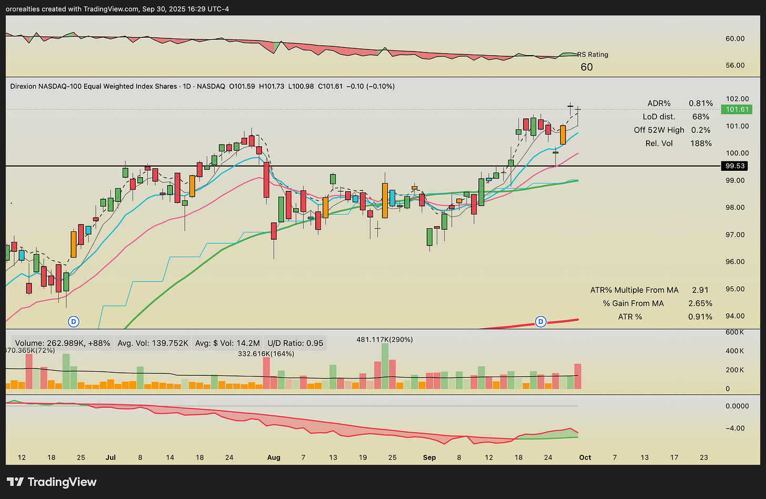This screenshot has height=499, width=766.
Task: Click the Oct label on time axis
Action: click(585, 457)
